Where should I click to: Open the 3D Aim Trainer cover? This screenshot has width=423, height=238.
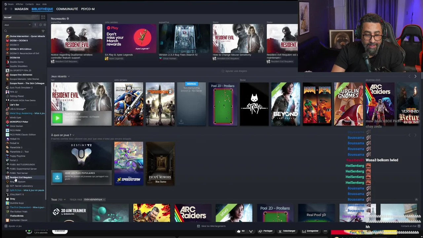click(69, 213)
